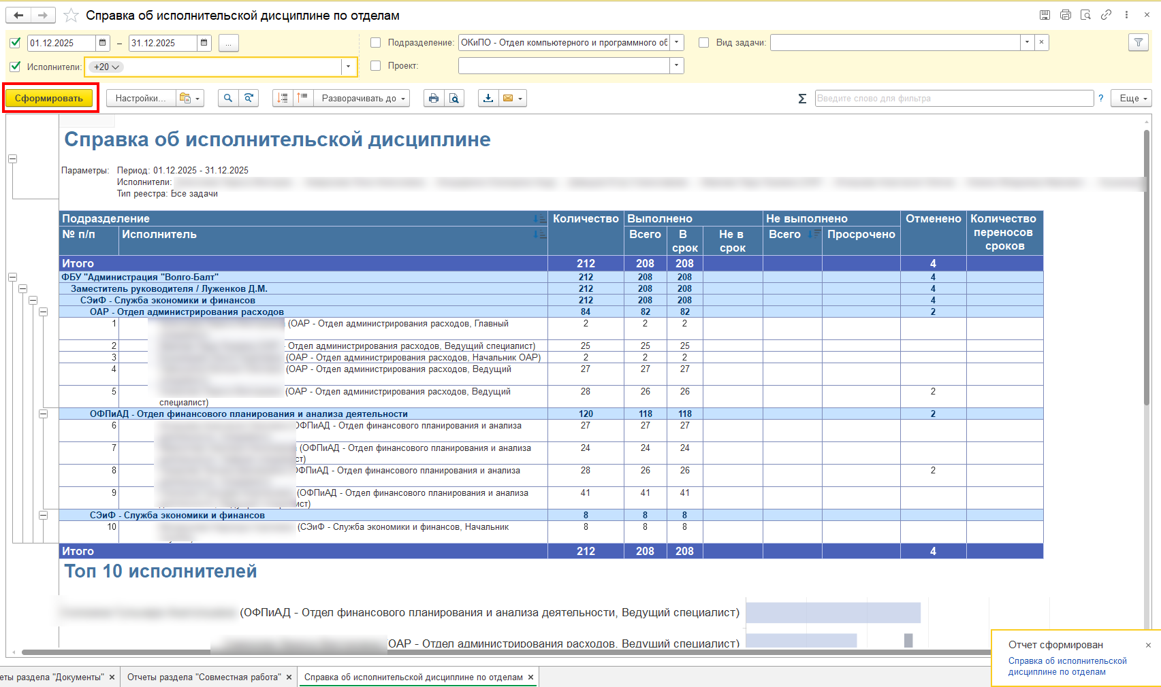This screenshot has height=687, width=1161.
Task: Send report by email envelope icon
Action: (508, 99)
